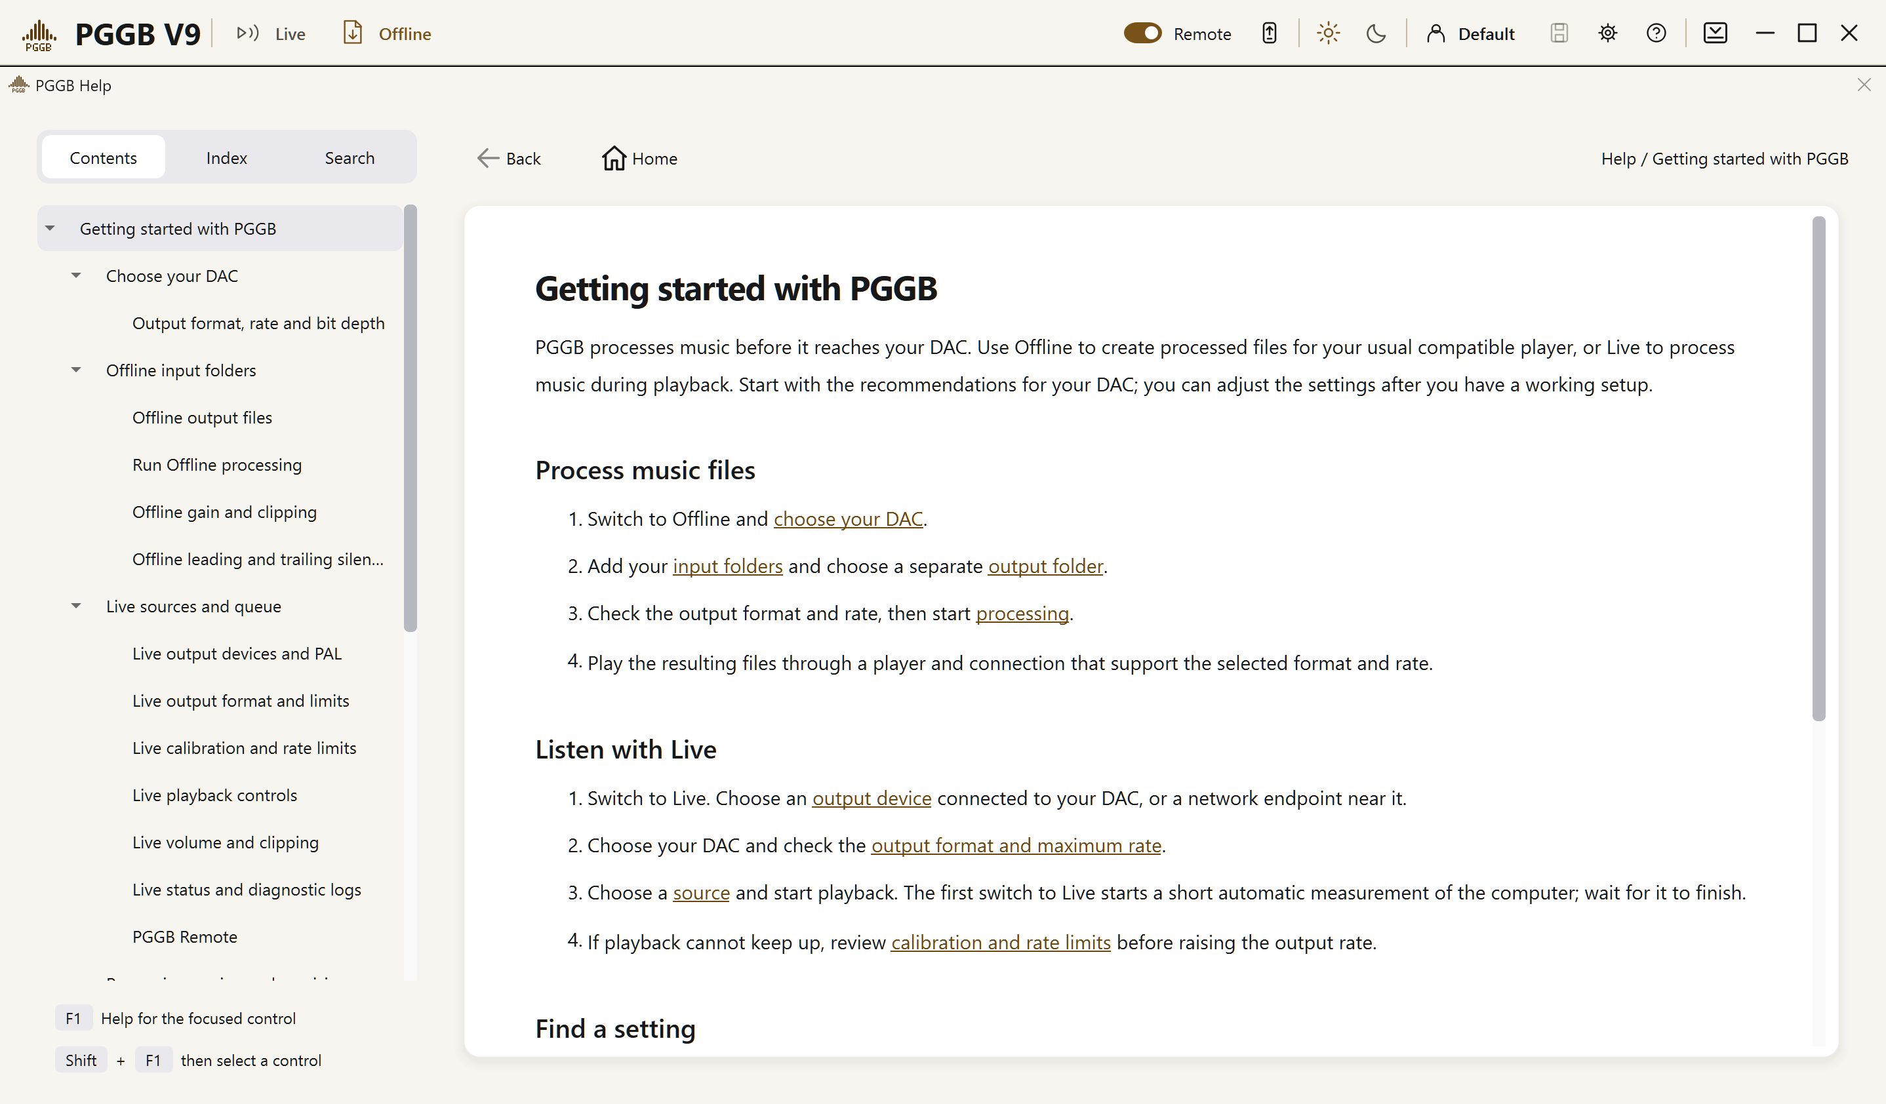Screen dimensions: 1886x1104
Task: Close the PGGB Help panel
Action: coord(1864,85)
